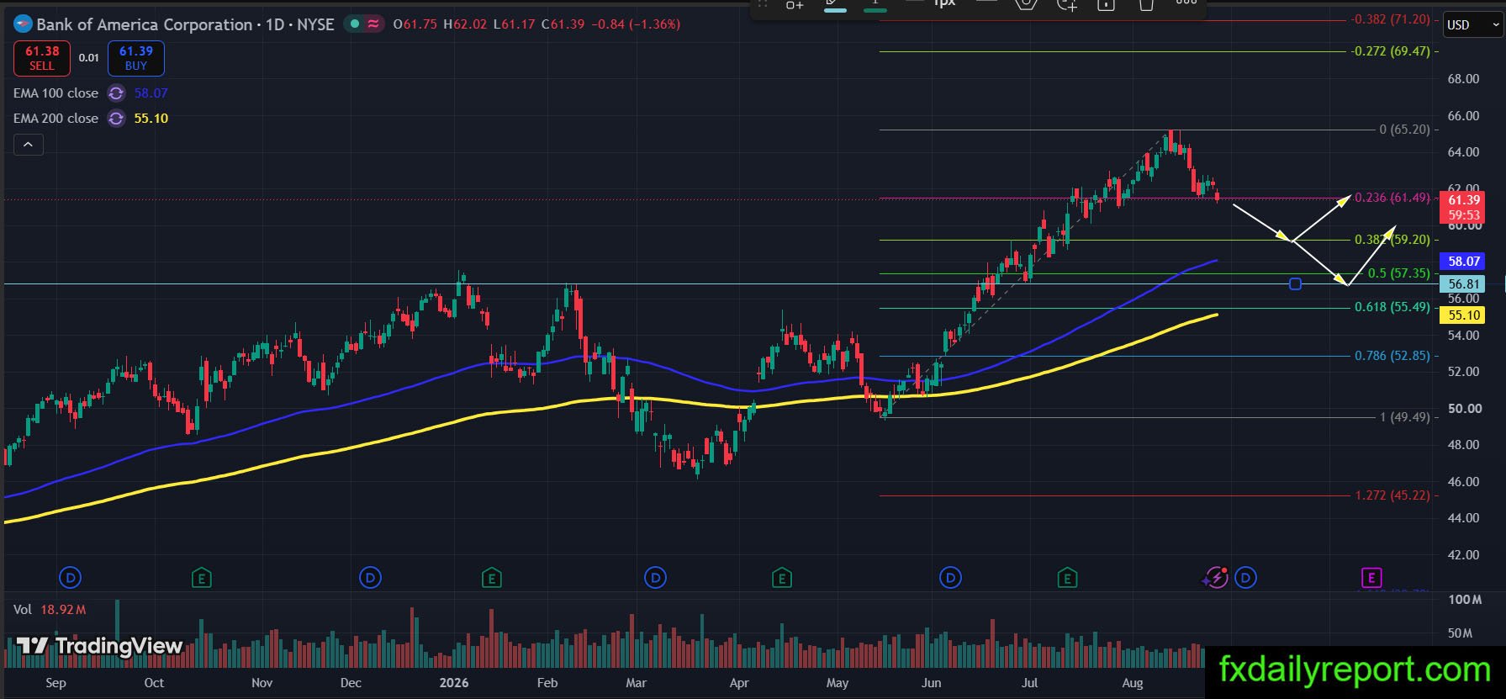Screen dimensions: 1506x699
Task: Open the drawing templates icon
Action: coord(795,4)
